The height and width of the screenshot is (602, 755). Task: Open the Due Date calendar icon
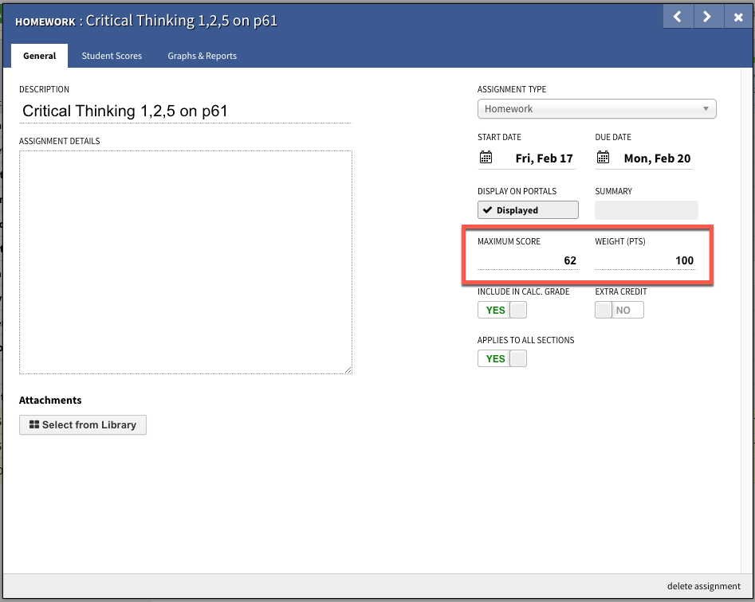click(603, 158)
